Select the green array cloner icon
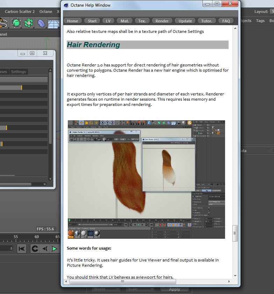 [x=29, y=23]
